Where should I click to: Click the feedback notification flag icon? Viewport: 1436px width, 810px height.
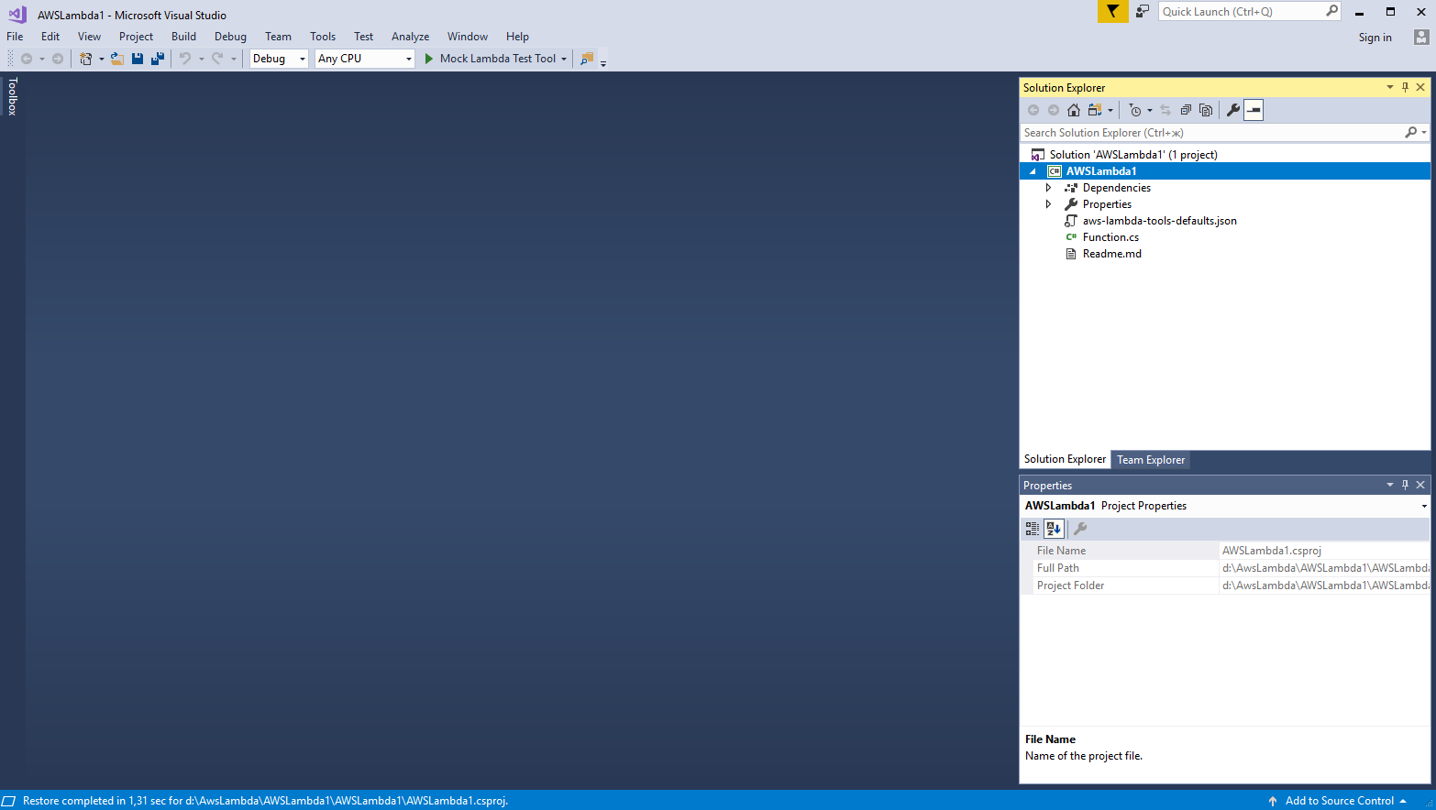click(x=1112, y=11)
